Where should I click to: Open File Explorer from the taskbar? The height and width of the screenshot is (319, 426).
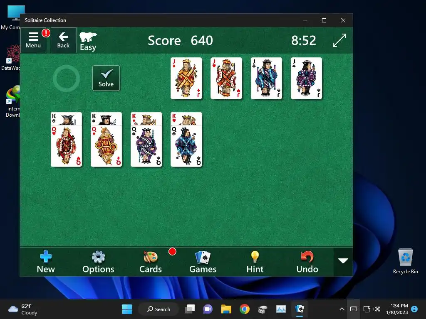(x=226, y=309)
